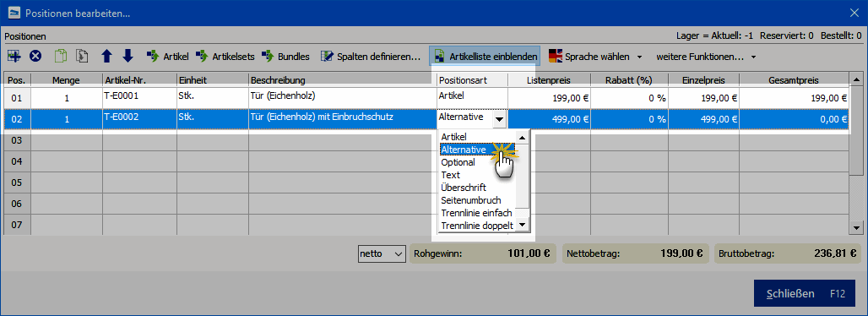The image size is (868, 316).
Task: Open Spalten definieren… column settings
Action: (x=371, y=57)
